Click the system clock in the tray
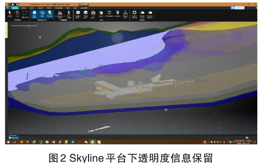 243,142
